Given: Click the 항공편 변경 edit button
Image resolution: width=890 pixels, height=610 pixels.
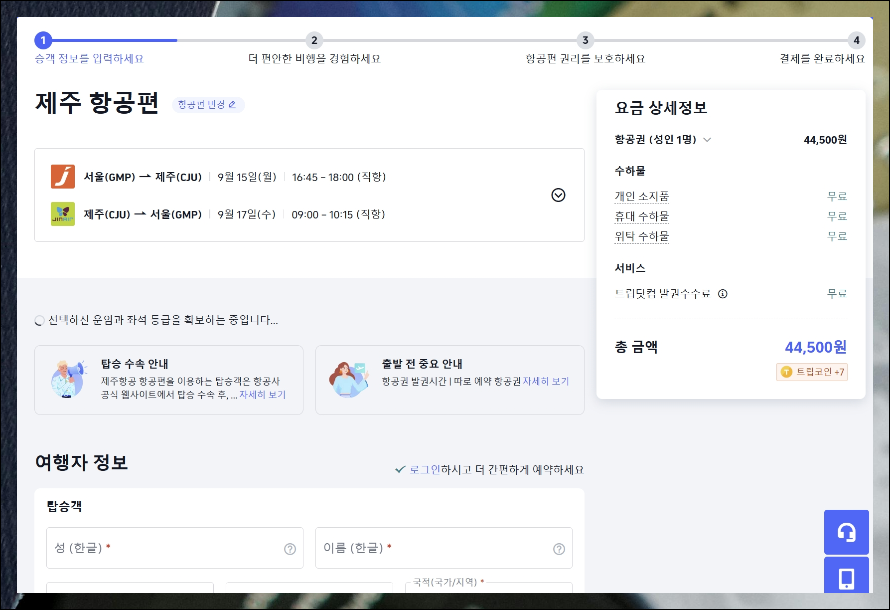Looking at the screenshot, I should pos(208,105).
